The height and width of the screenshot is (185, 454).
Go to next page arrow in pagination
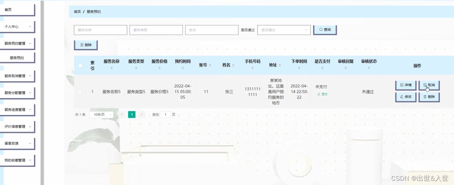(x=142, y=115)
